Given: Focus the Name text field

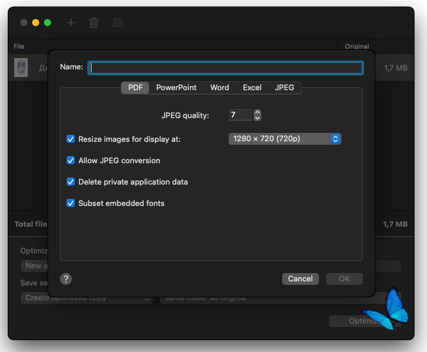Looking at the screenshot, I should [226, 68].
